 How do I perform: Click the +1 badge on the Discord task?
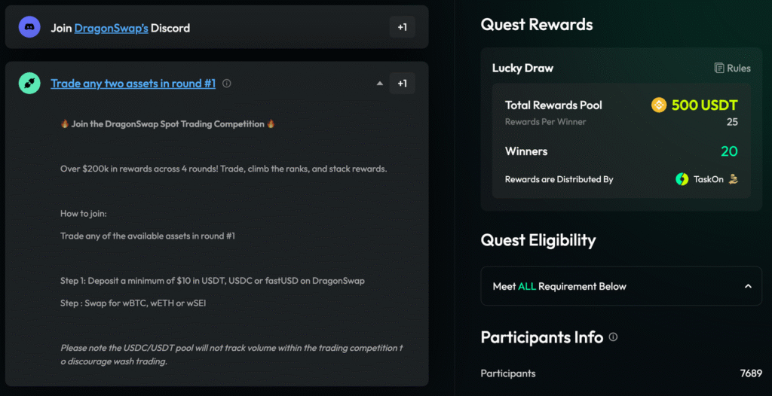(403, 27)
